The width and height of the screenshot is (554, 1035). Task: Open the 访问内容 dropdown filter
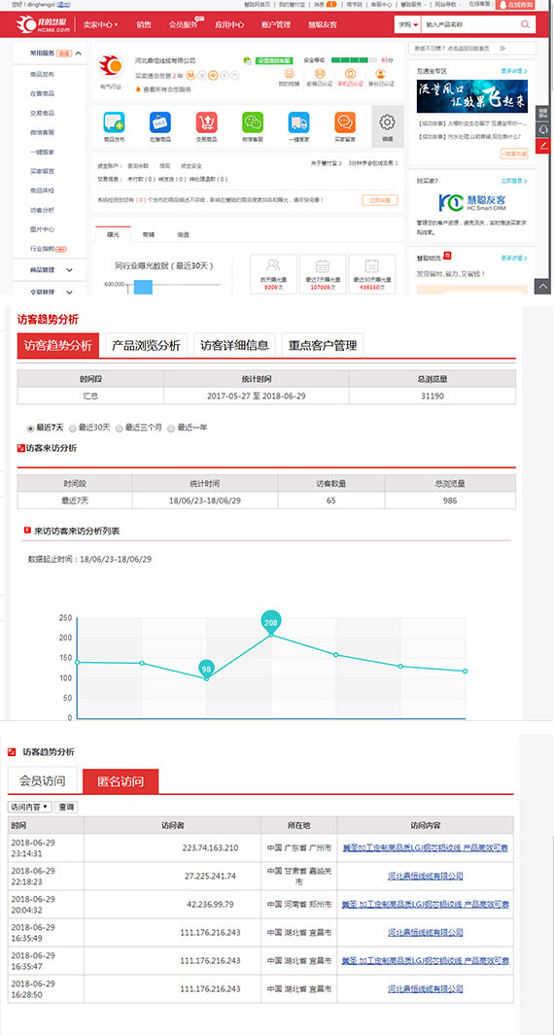30,807
